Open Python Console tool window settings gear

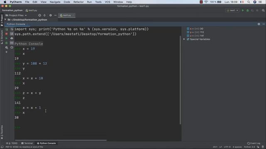tap(259, 24)
